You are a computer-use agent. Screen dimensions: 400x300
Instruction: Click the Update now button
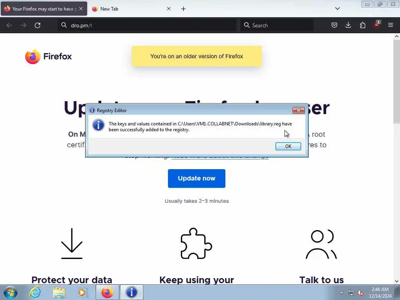(x=196, y=178)
